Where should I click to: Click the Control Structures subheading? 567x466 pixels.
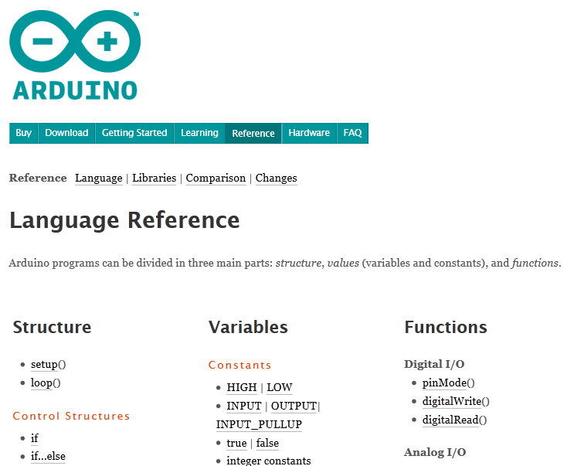point(71,416)
